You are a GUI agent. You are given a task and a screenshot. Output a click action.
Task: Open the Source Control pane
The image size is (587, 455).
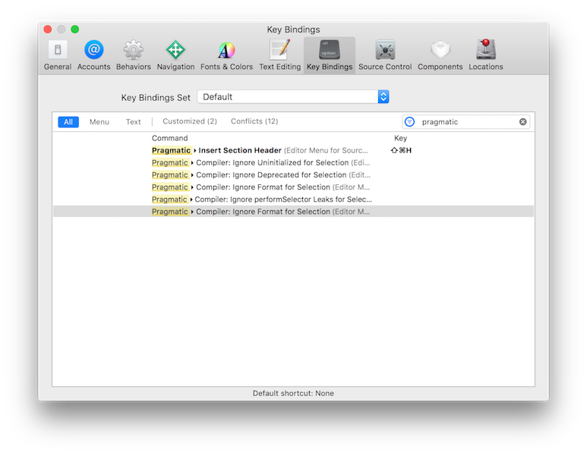tap(385, 55)
